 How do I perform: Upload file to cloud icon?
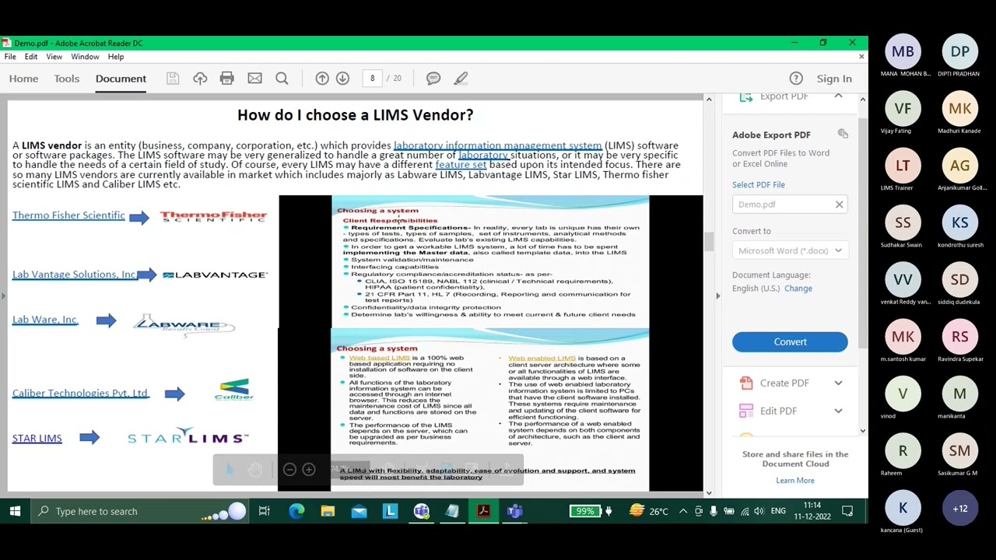click(200, 79)
